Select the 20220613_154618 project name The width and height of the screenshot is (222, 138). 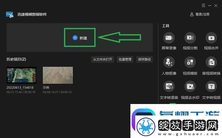pyautogui.click(x=20, y=87)
